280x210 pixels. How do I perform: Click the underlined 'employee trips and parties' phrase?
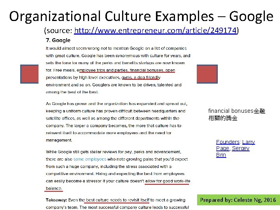[x=102, y=70]
